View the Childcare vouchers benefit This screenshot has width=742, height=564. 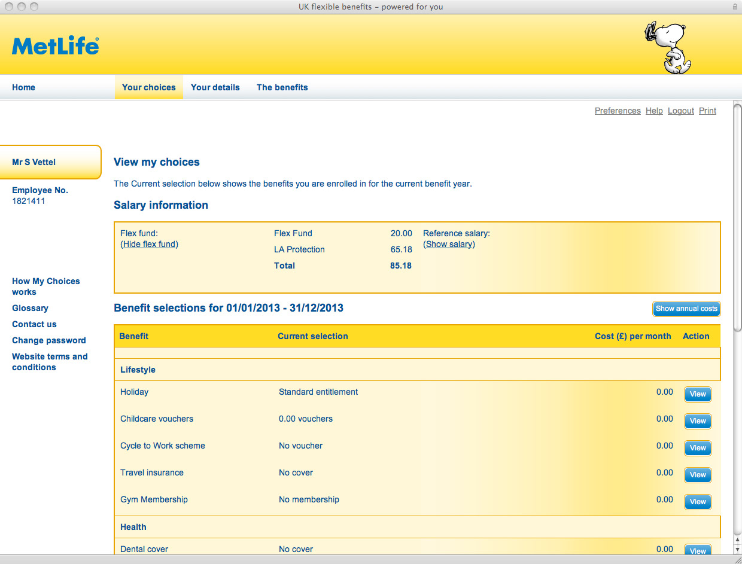pos(698,421)
